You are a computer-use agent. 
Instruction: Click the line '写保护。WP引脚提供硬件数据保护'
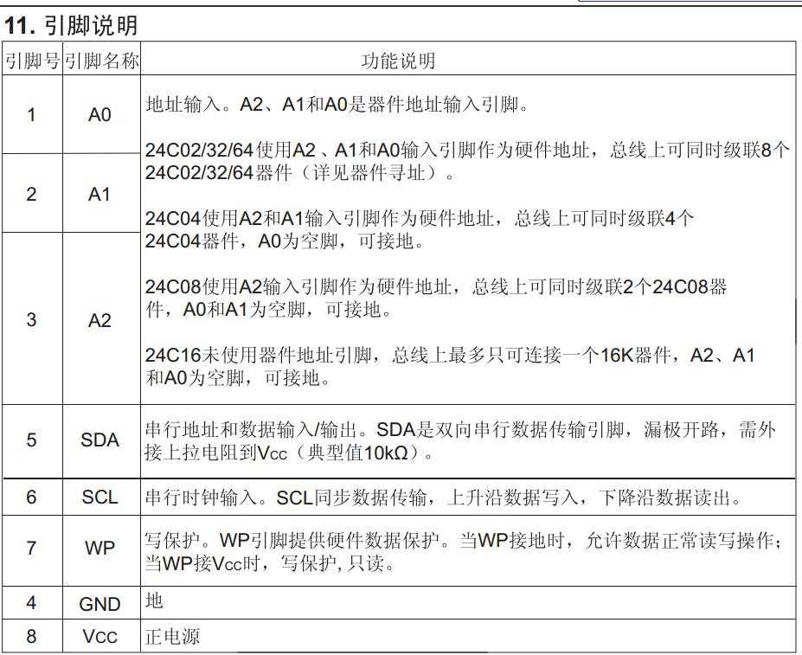(x=464, y=541)
